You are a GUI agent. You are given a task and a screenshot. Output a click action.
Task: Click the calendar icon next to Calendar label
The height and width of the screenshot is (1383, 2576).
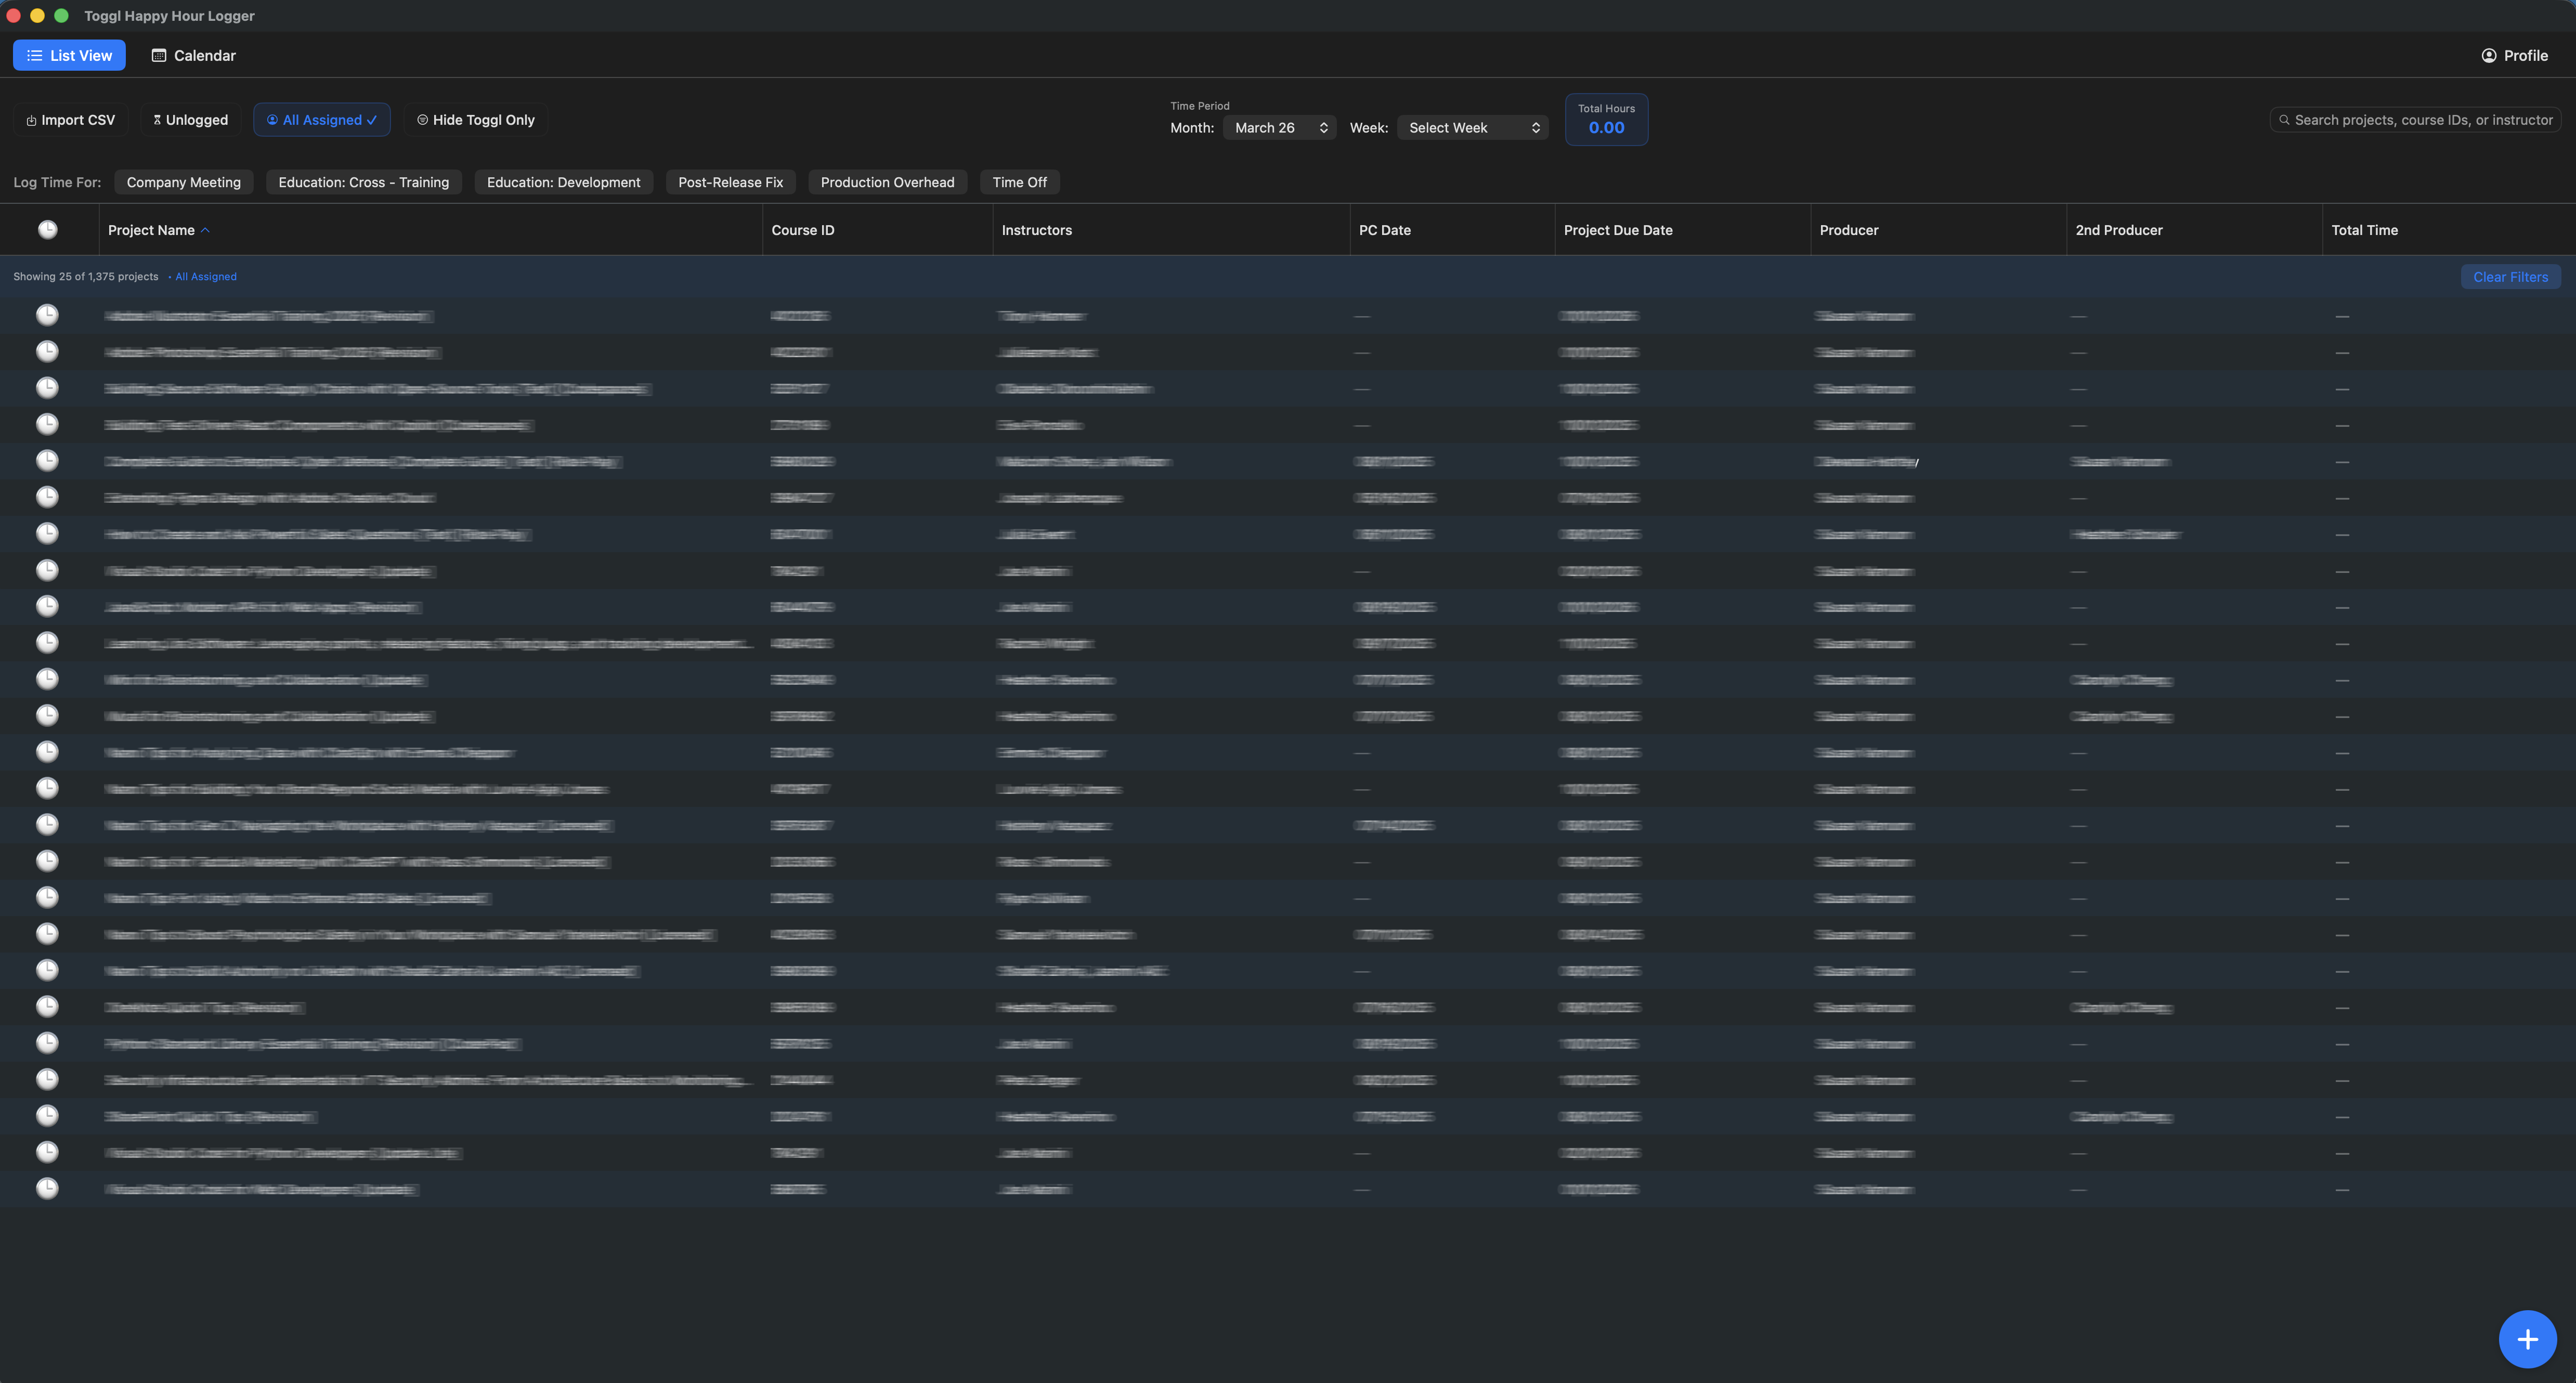pyautogui.click(x=158, y=55)
